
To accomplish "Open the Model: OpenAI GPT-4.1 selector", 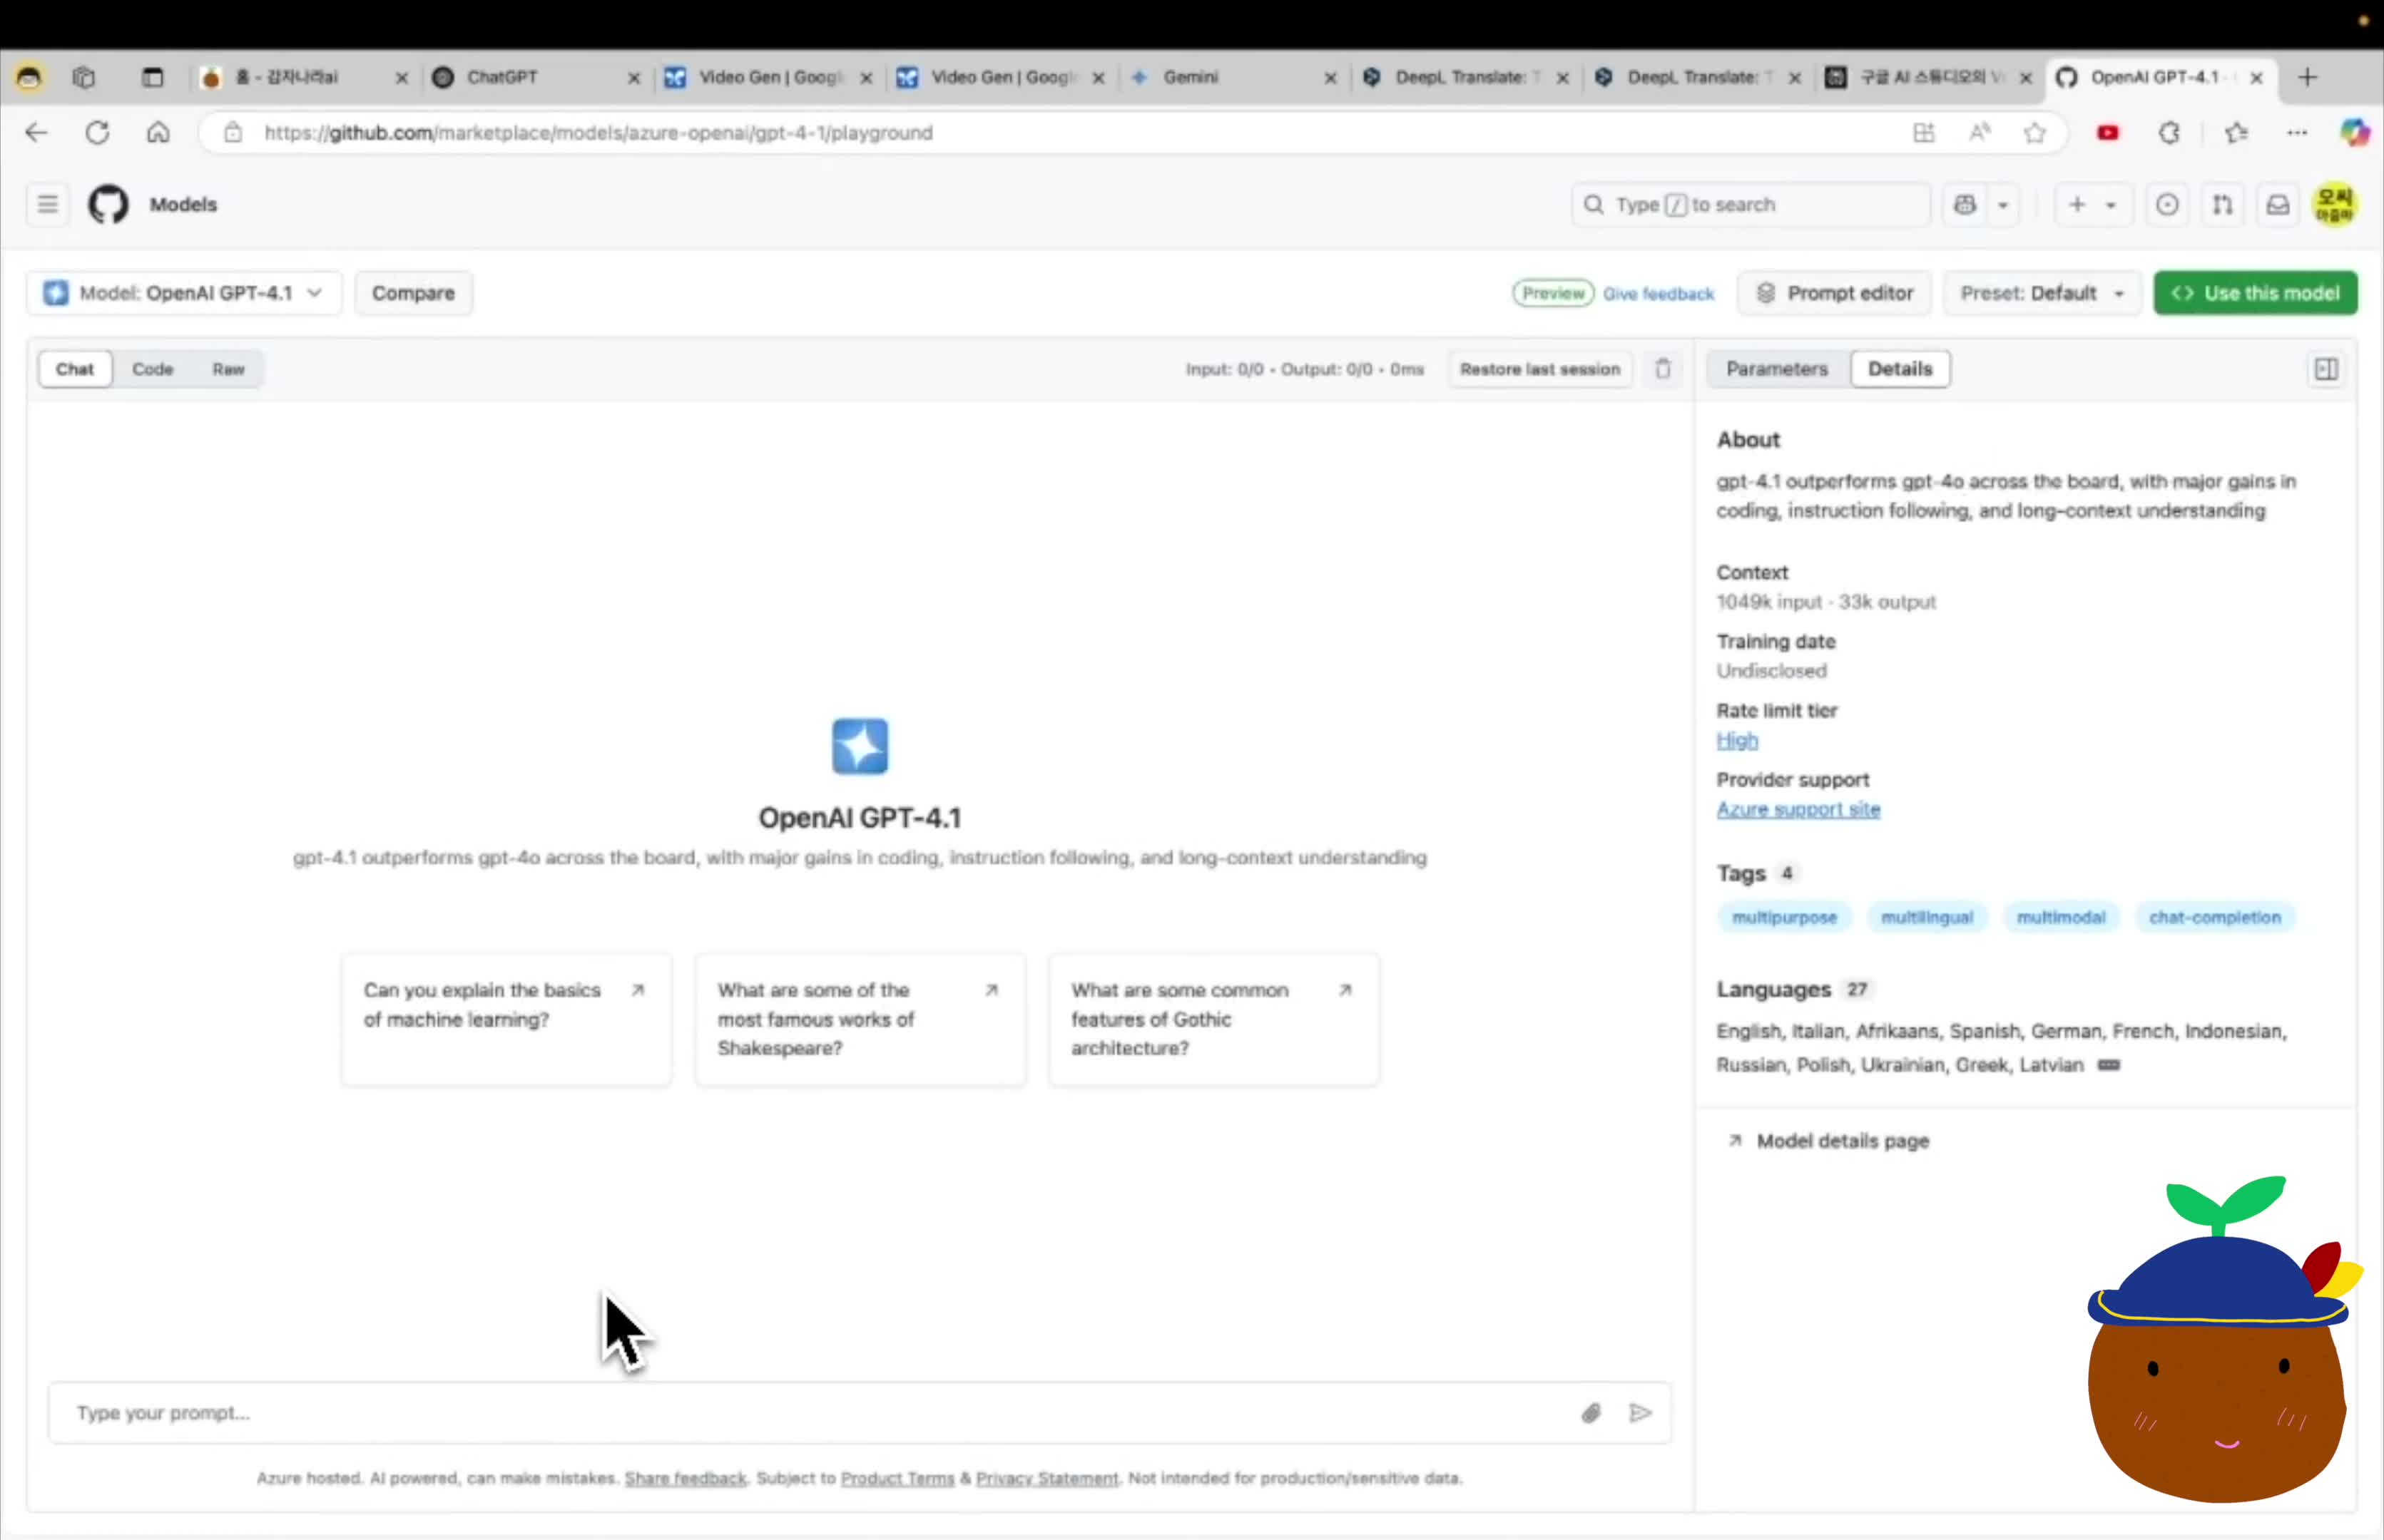I will pos(184,293).
